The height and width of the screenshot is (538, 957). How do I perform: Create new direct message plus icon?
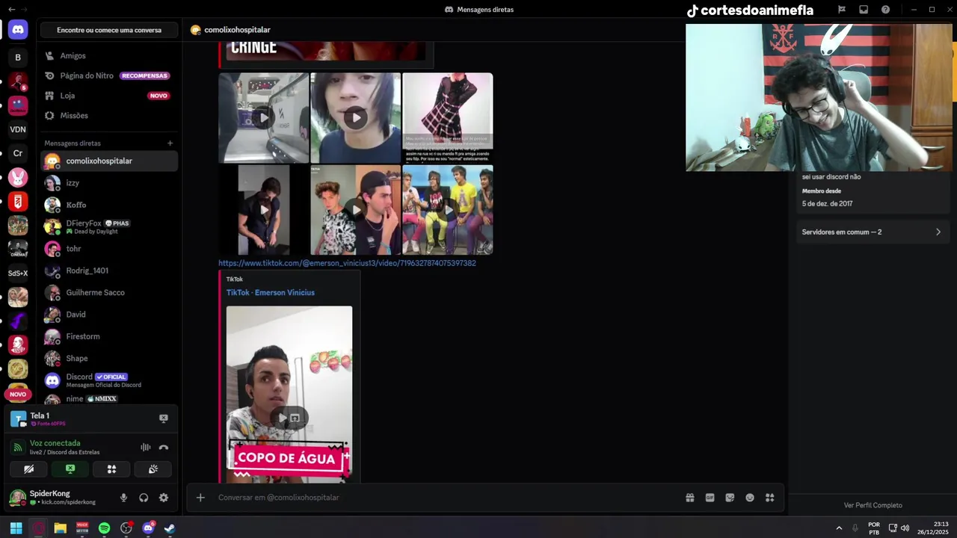point(170,143)
